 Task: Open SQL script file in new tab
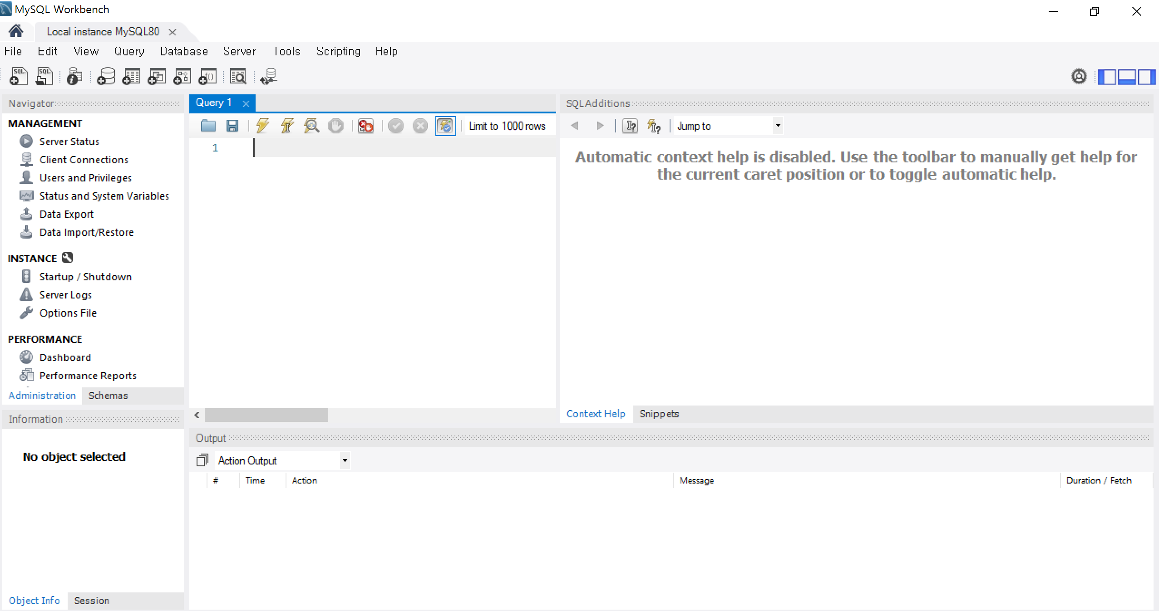44,76
